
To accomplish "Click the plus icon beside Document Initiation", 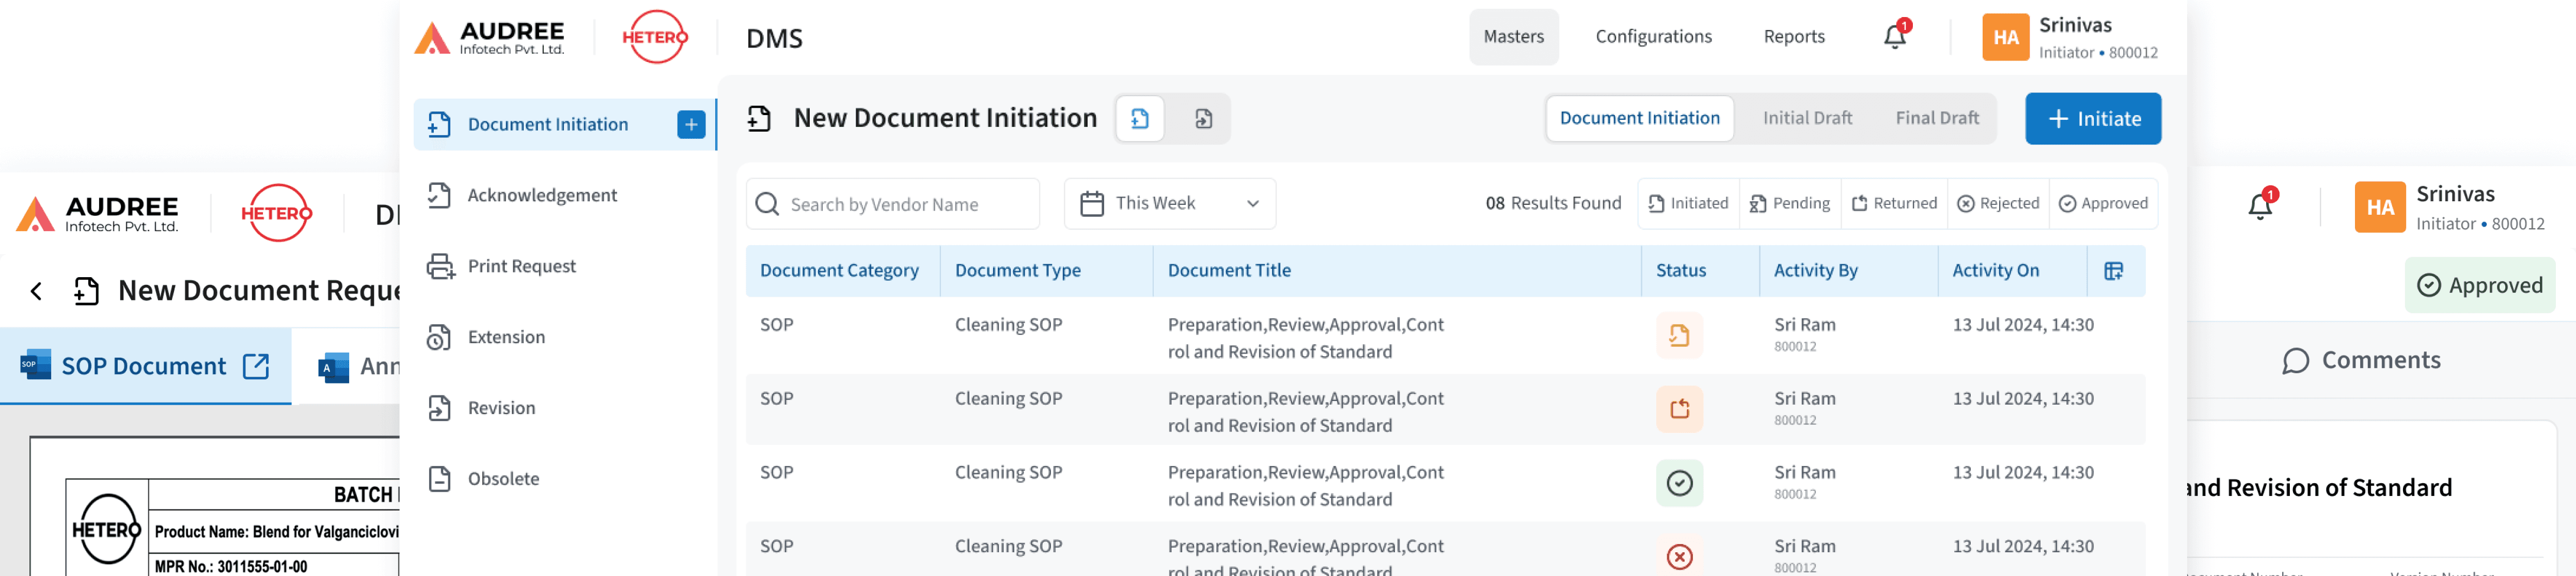I will click(691, 124).
